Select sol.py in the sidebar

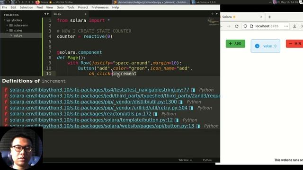pos(18,35)
